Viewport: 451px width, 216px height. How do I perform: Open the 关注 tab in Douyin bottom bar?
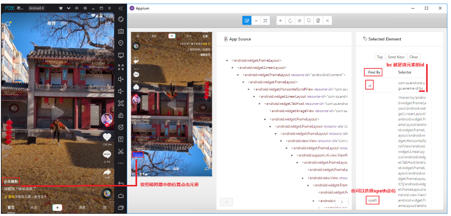(x=34, y=207)
